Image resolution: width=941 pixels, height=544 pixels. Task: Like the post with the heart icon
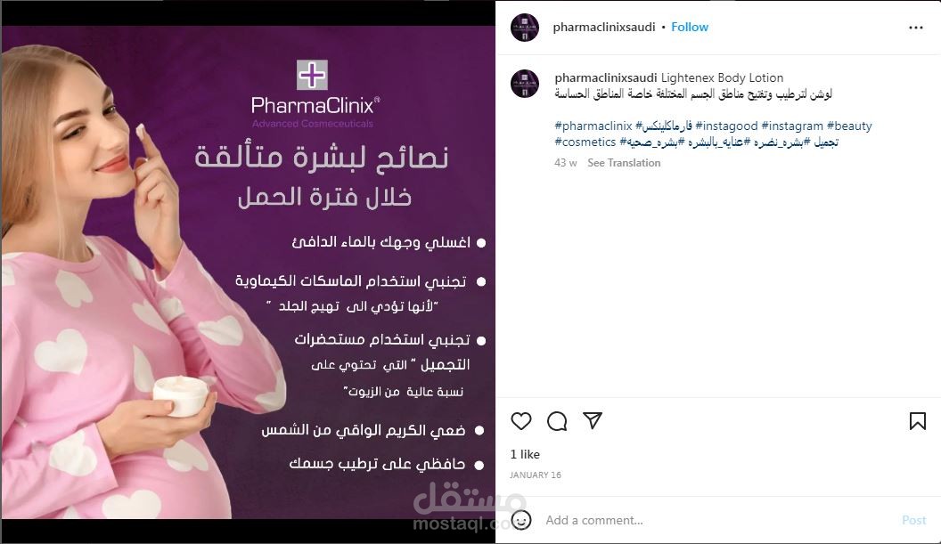[x=521, y=421]
